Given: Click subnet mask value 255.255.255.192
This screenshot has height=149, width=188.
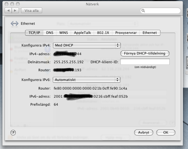Looking at the screenshot, I should 69,62.
